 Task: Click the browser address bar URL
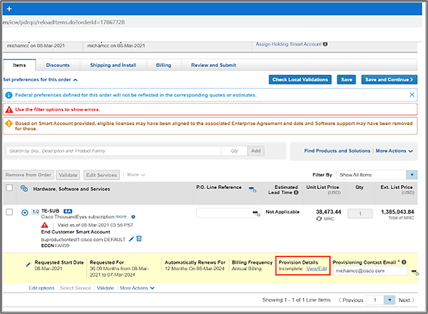pyautogui.click(x=64, y=22)
